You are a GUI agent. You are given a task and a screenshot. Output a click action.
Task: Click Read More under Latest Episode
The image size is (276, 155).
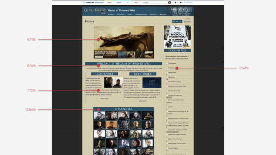104,99
